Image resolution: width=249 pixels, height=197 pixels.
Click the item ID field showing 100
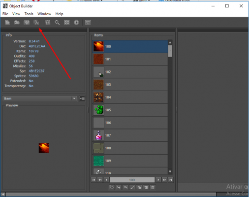(132, 180)
